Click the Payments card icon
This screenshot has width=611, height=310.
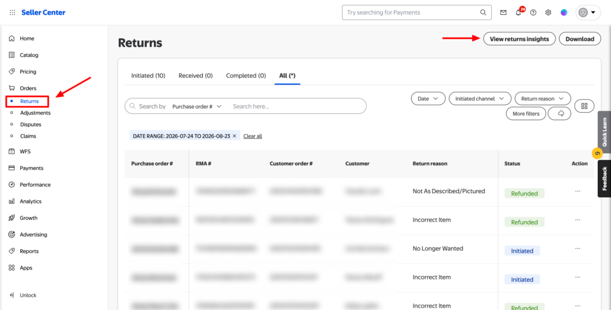(12, 168)
